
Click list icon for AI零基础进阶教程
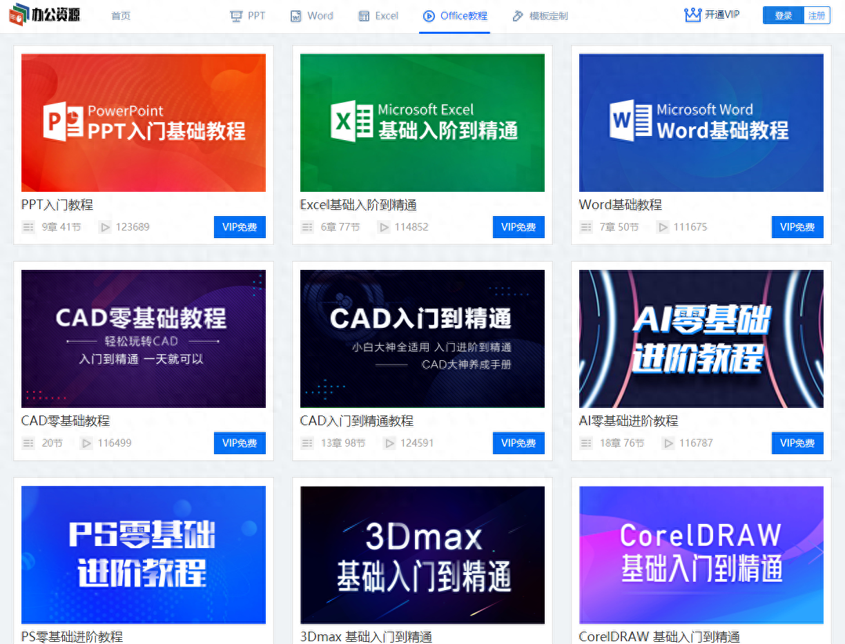point(586,442)
